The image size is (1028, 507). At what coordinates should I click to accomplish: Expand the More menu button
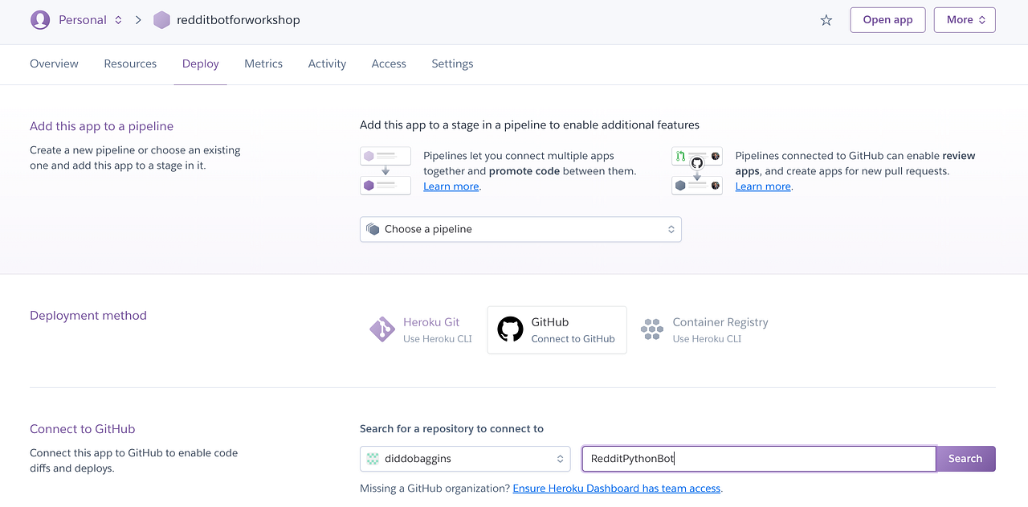[965, 20]
